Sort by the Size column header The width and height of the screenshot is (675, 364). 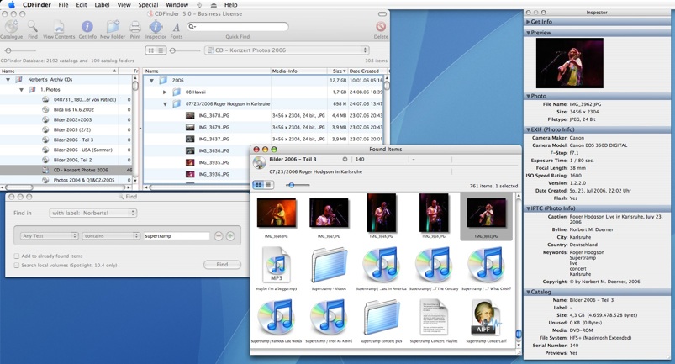click(338, 71)
